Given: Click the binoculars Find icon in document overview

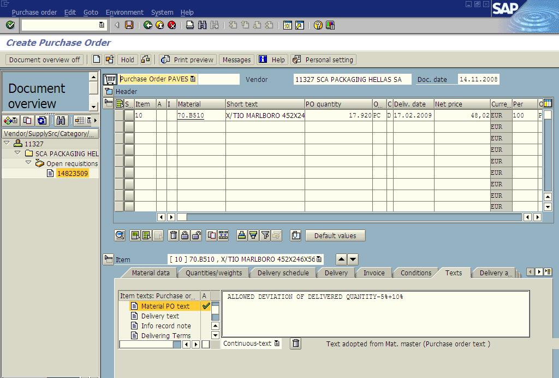Looking at the screenshot, I should [61, 121].
